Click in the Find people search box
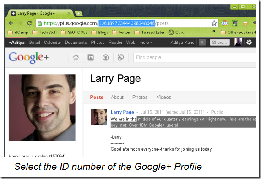Viewport: 261px width, 179px height. click(194, 58)
